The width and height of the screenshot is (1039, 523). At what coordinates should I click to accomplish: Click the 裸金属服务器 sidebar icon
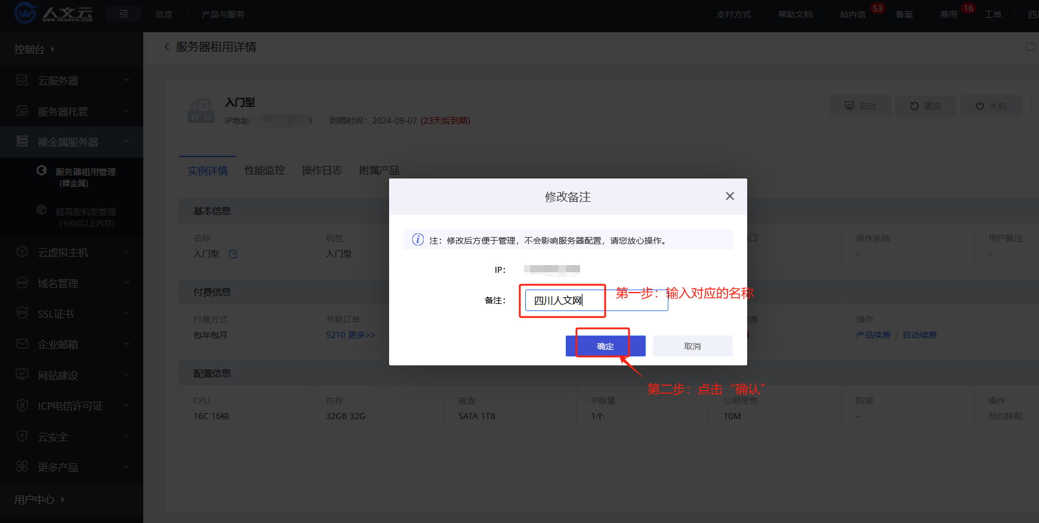22,141
